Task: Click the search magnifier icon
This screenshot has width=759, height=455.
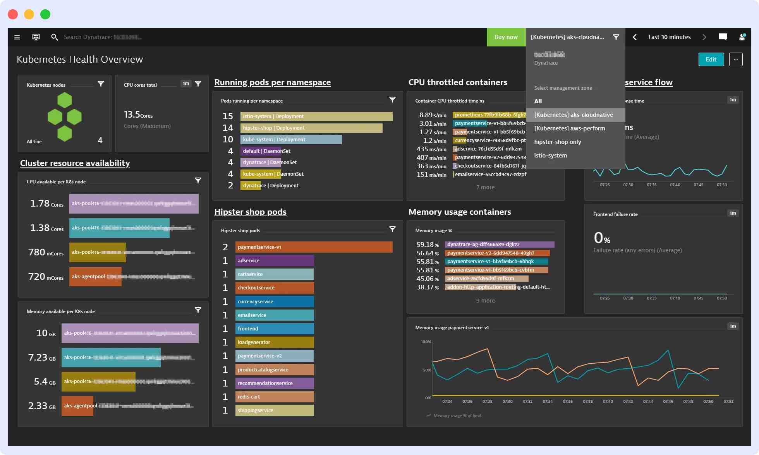Action: 55,37
